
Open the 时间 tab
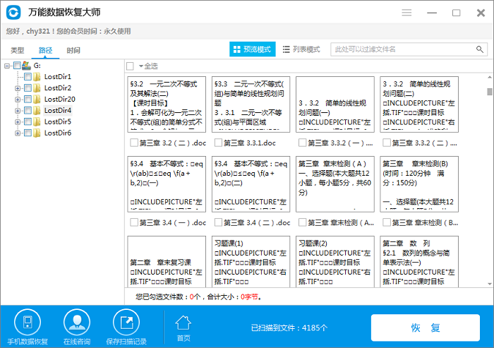coord(73,50)
